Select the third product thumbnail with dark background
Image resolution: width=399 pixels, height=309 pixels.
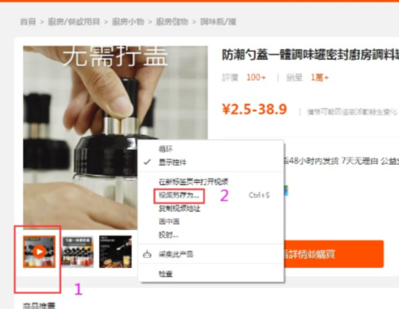pyautogui.click(x=116, y=251)
